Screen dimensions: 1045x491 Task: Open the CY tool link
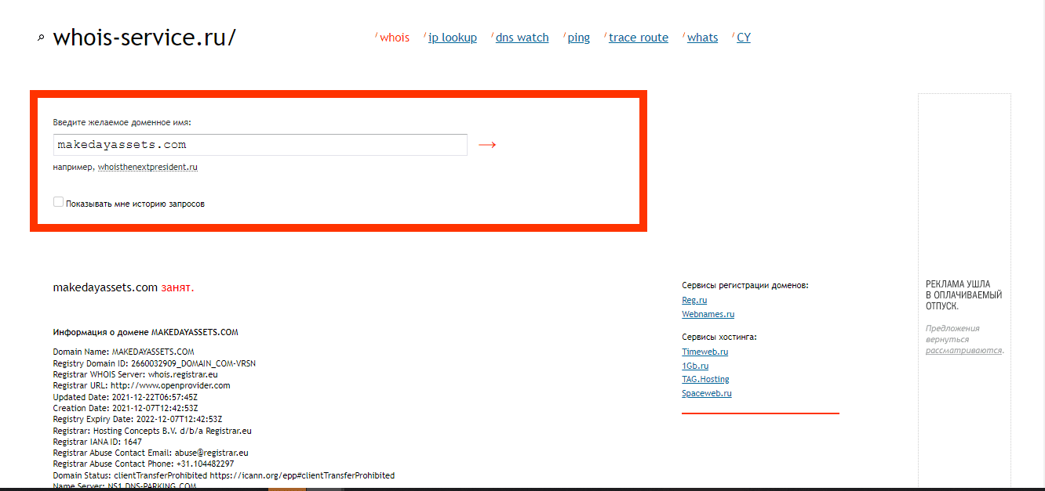click(x=743, y=38)
